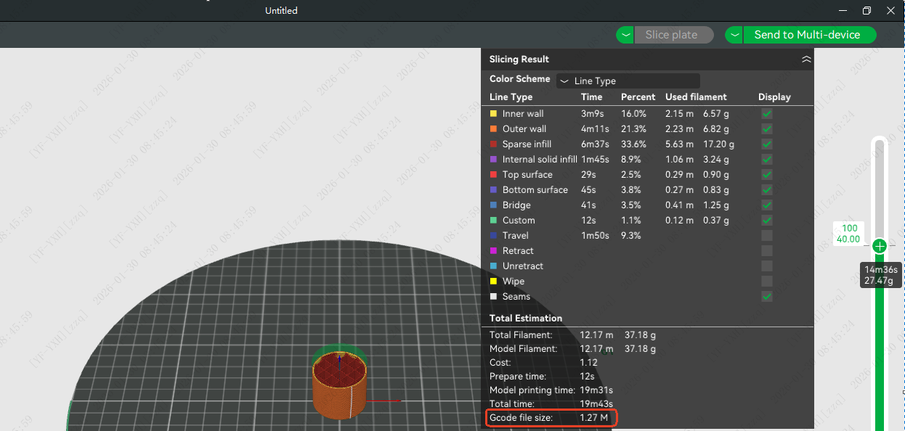
Task: Uncheck the Sparse infill display checkbox
Action: [767, 144]
